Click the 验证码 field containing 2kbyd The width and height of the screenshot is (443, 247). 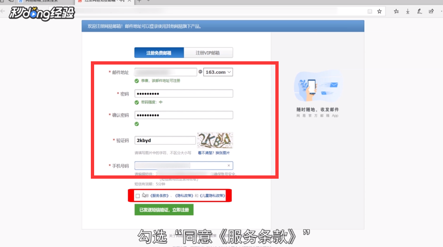165,140
